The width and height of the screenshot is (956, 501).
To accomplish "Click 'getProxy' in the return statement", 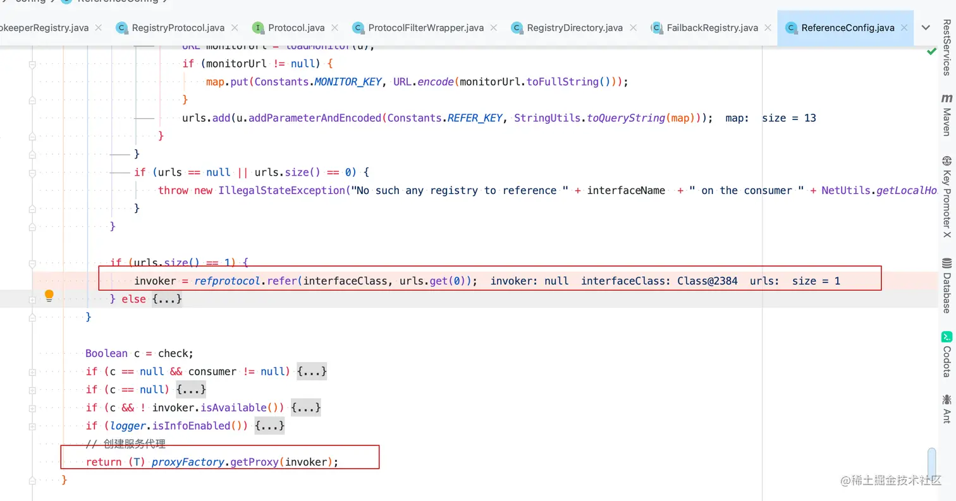I will 254,462.
